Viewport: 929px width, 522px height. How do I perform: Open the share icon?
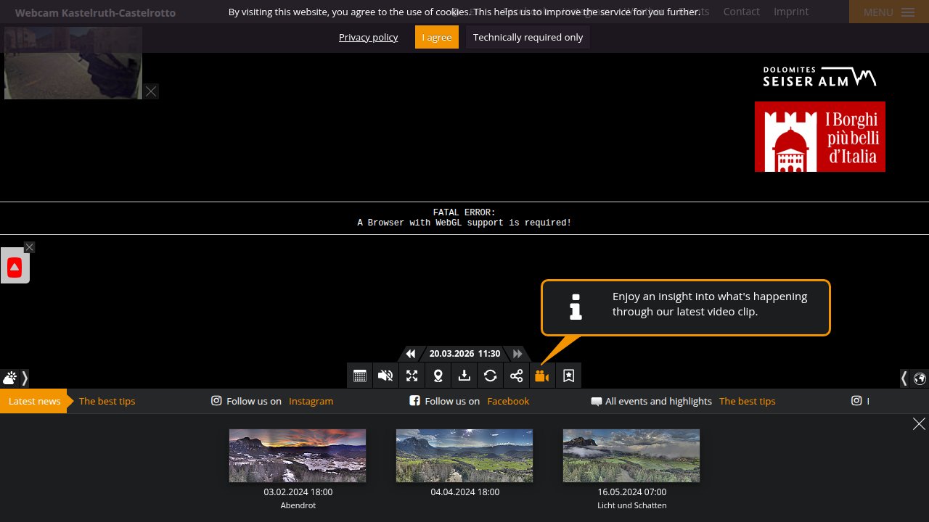(x=517, y=376)
